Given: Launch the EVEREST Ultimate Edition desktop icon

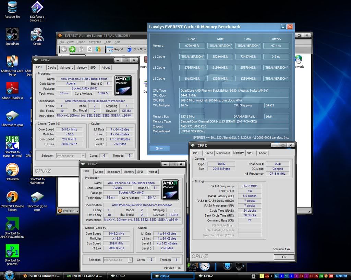Looking at the screenshot, I should tap(12, 201).
